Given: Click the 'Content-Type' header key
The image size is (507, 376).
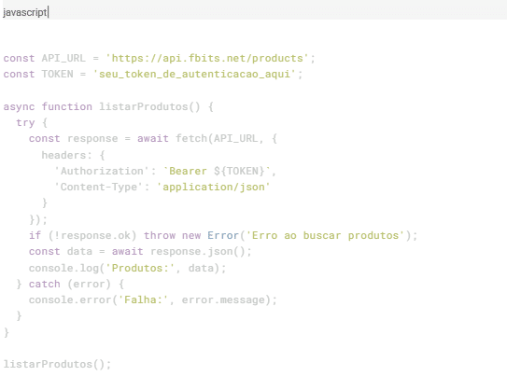Looking at the screenshot, I should click(x=99, y=187).
